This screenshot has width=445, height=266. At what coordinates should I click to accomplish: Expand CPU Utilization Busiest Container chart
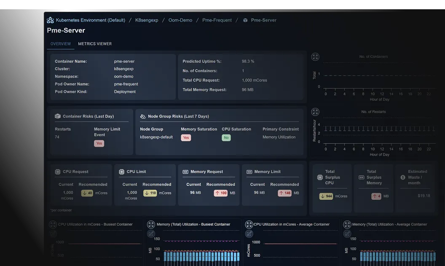[53, 225]
